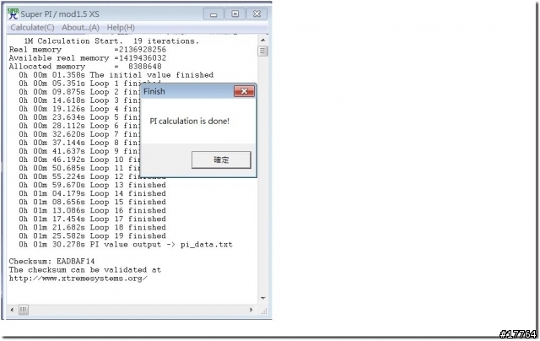Click the vertical scrollbar thumb
Viewport: 540px width, 341px height.
pyautogui.click(x=262, y=51)
